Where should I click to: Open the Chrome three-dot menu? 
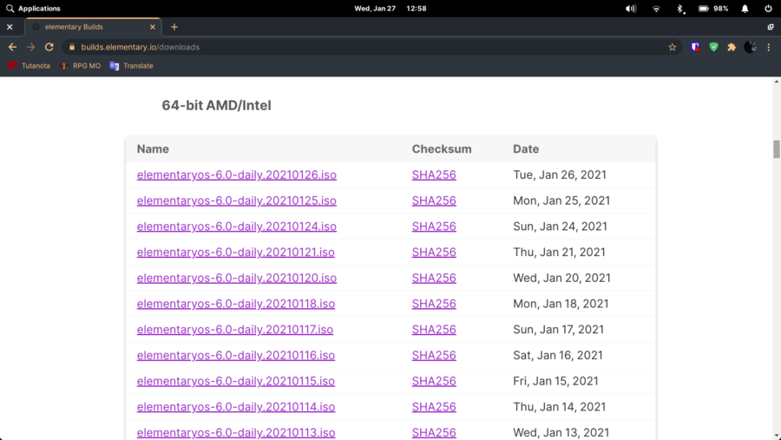click(769, 47)
